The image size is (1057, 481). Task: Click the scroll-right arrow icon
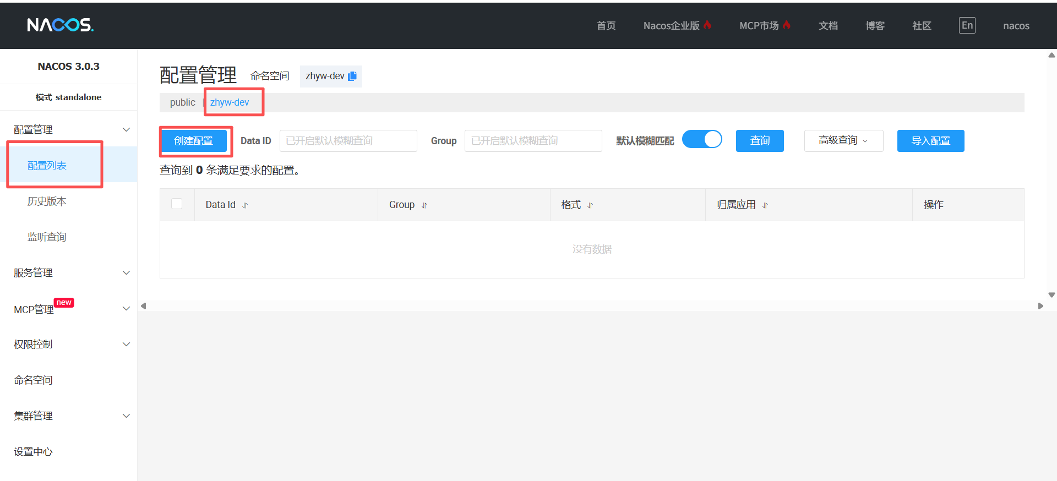point(1040,306)
